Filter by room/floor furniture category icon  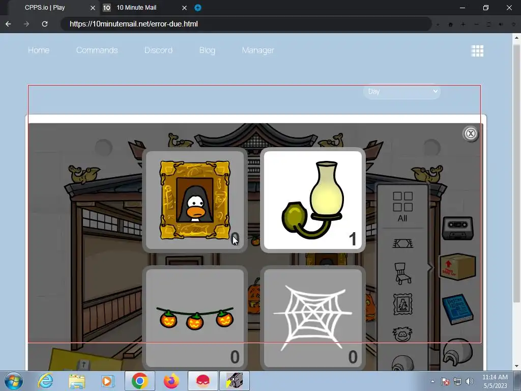coord(403,244)
